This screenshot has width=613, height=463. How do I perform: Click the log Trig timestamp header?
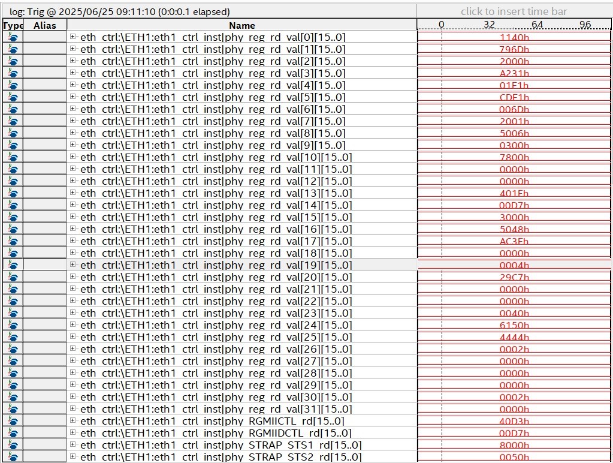coord(120,12)
